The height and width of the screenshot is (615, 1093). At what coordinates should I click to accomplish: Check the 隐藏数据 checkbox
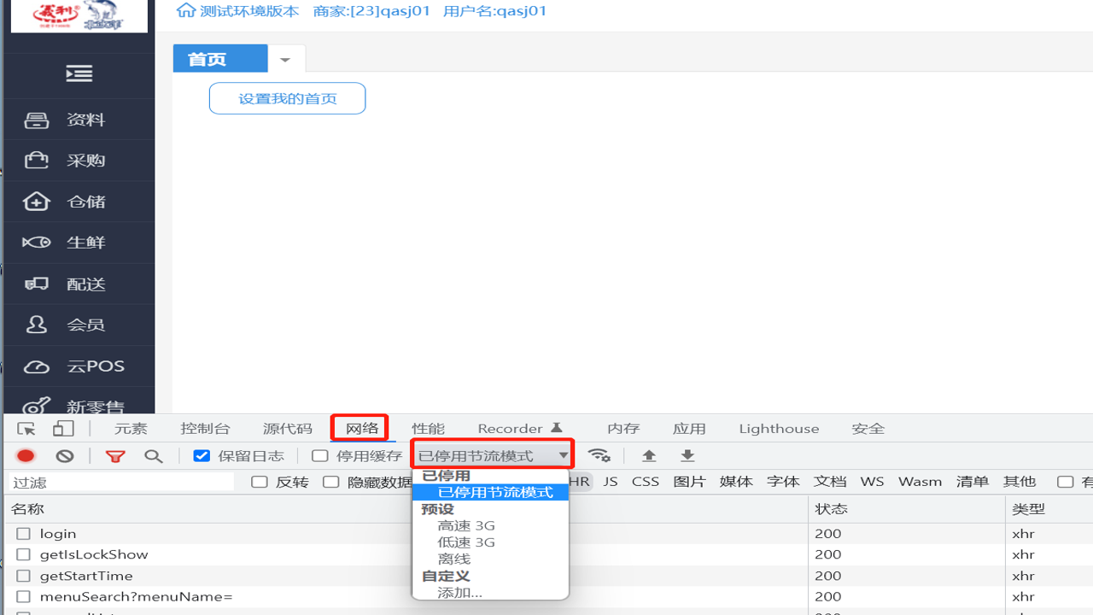(x=331, y=482)
